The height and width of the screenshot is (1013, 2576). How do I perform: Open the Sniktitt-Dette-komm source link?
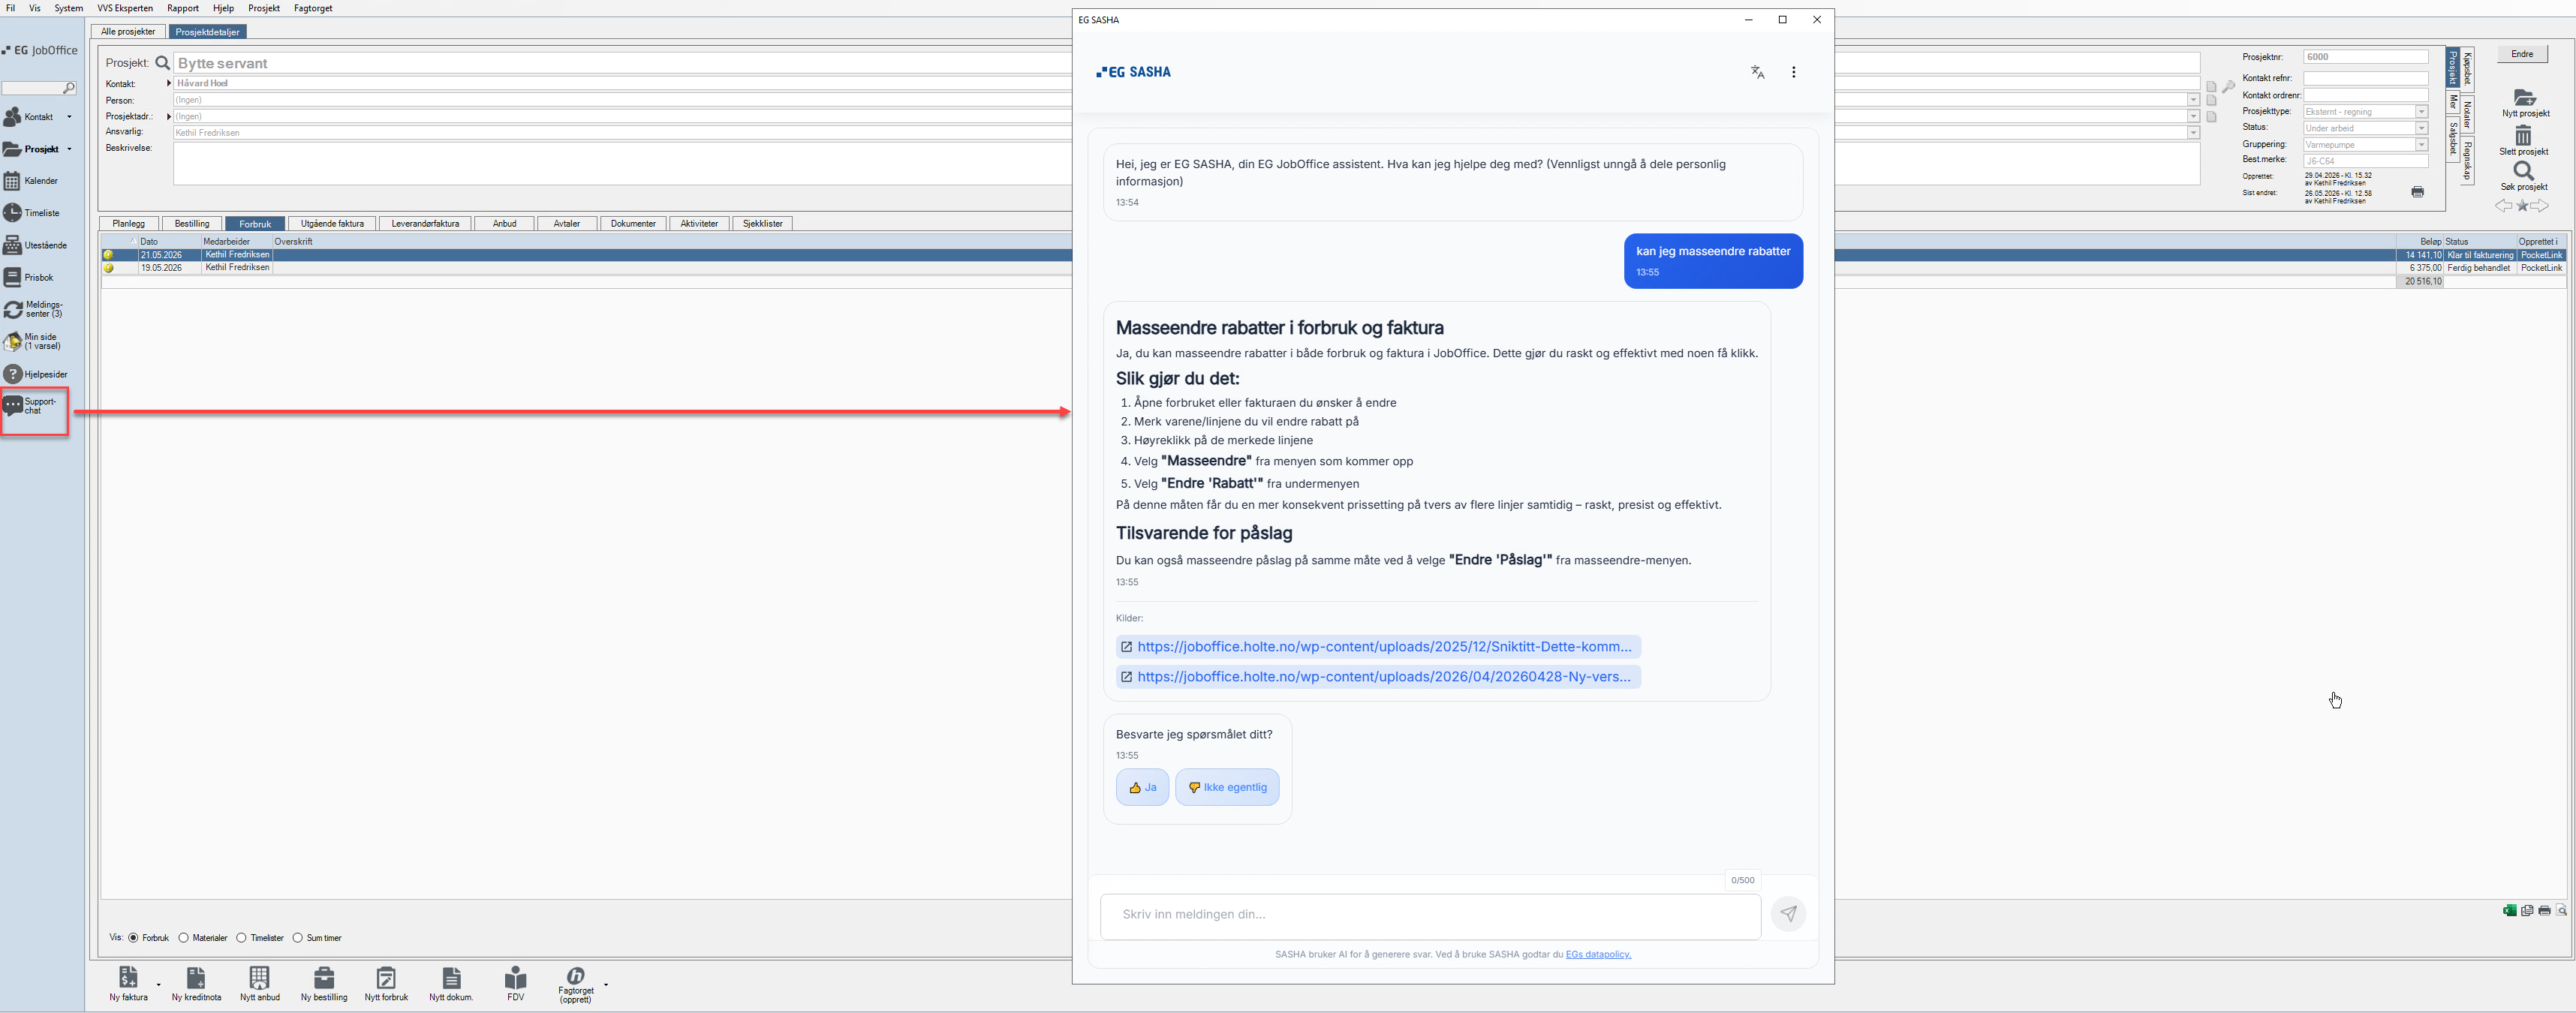(1378, 647)
